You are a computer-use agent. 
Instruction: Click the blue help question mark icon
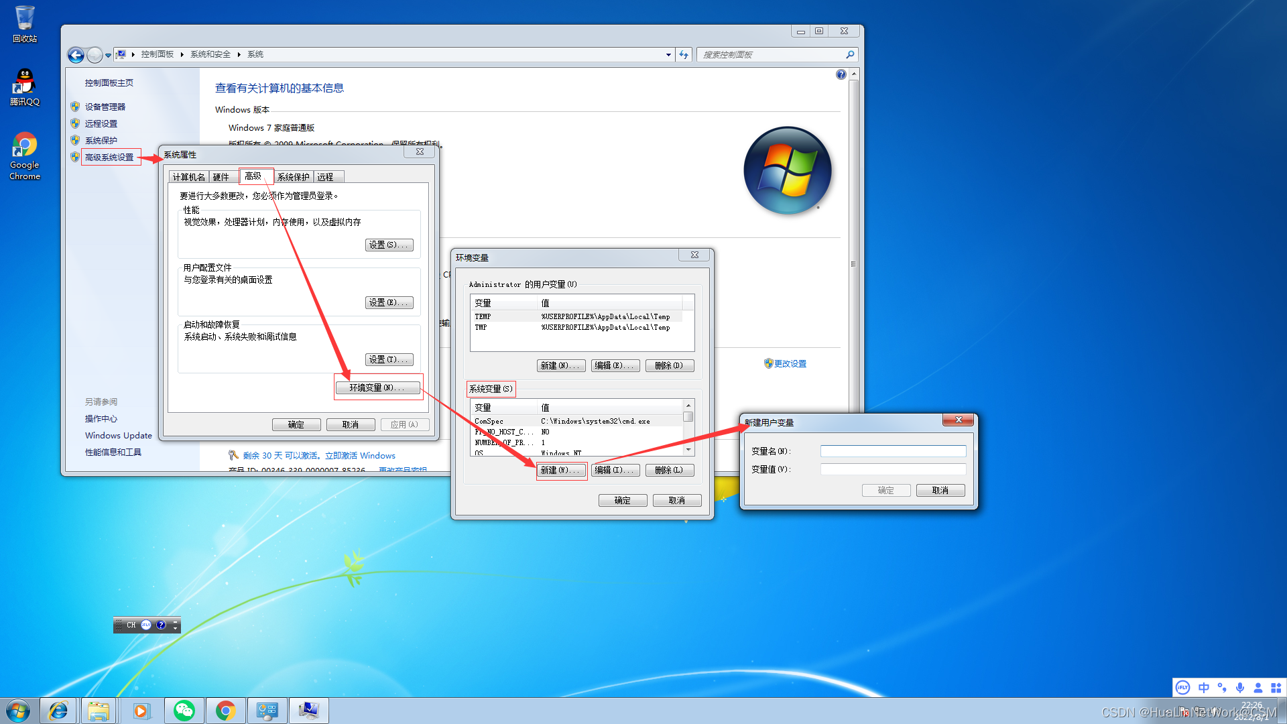(x=841, y=74)
